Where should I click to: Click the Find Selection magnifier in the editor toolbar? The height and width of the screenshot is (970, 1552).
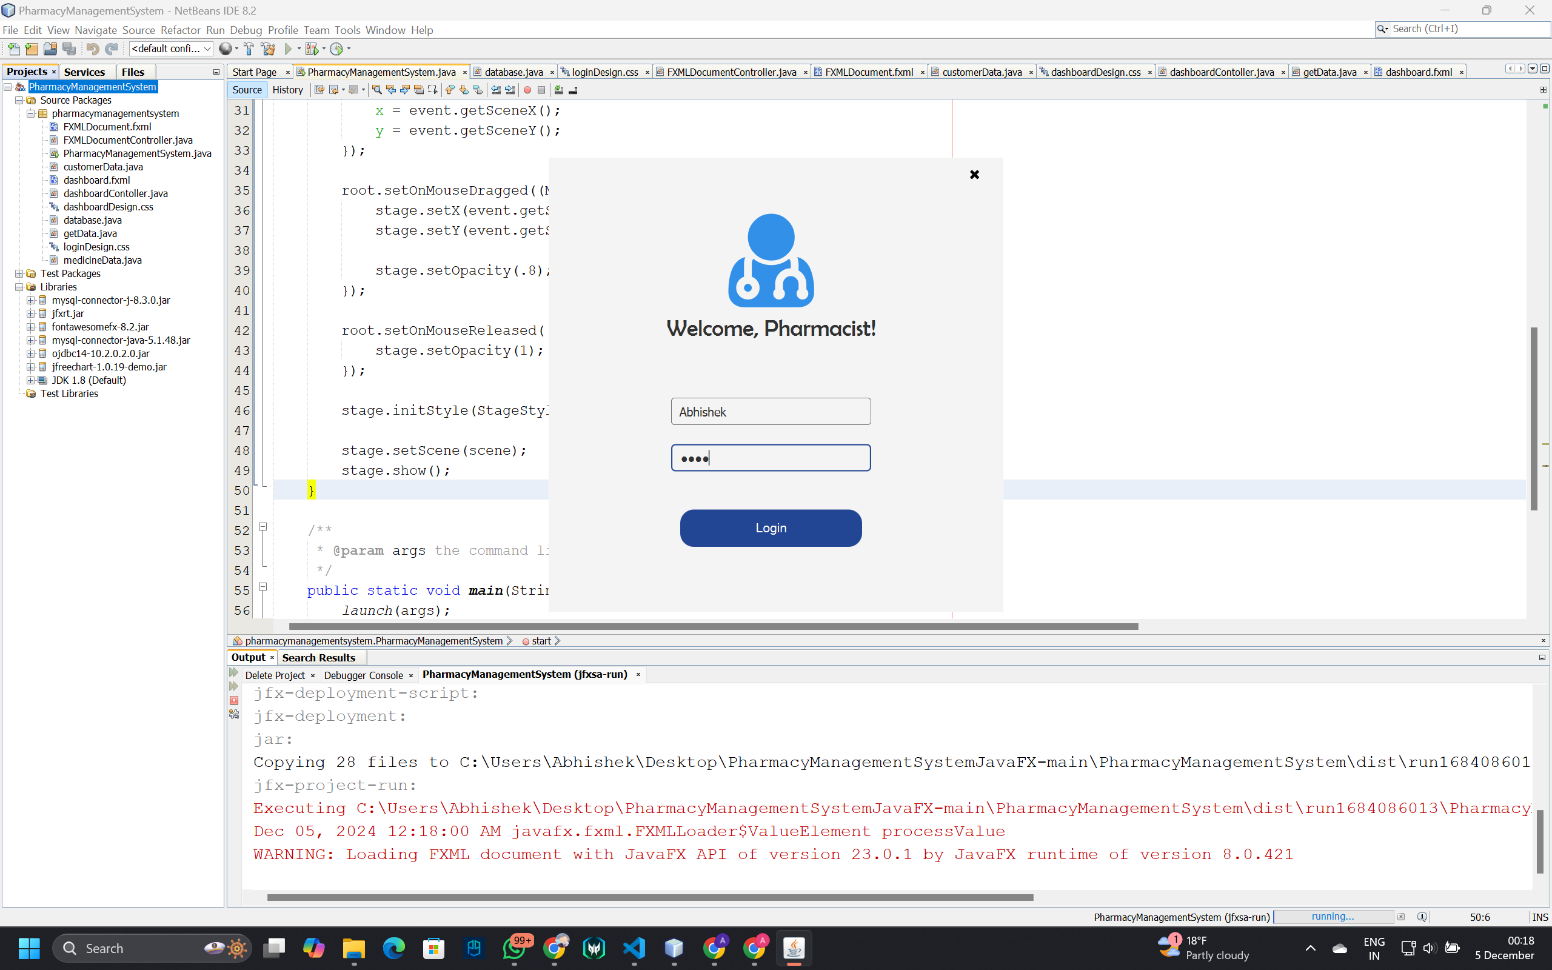[377, 90]
